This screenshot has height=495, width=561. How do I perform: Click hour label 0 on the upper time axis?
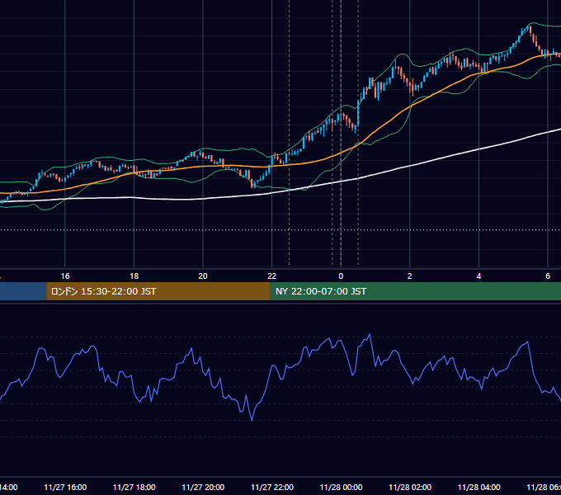coord(341,276)
